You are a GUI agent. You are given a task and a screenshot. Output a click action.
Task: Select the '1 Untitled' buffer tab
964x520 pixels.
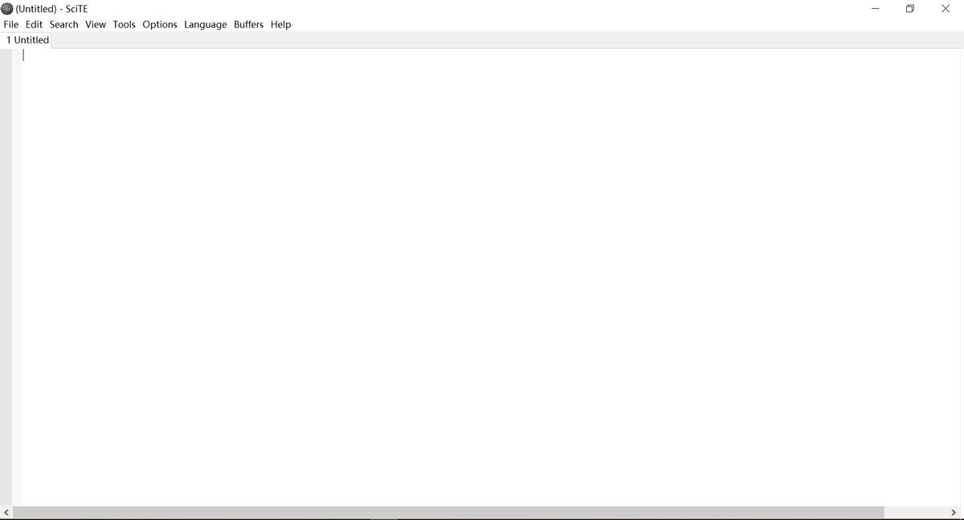(x=27, y=39)
